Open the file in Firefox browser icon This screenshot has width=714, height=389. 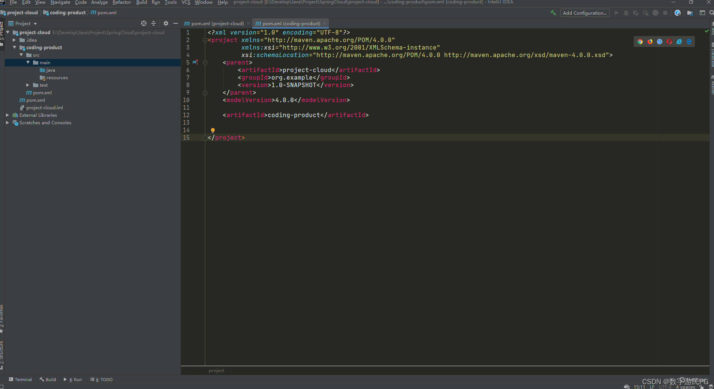[650, 42]
